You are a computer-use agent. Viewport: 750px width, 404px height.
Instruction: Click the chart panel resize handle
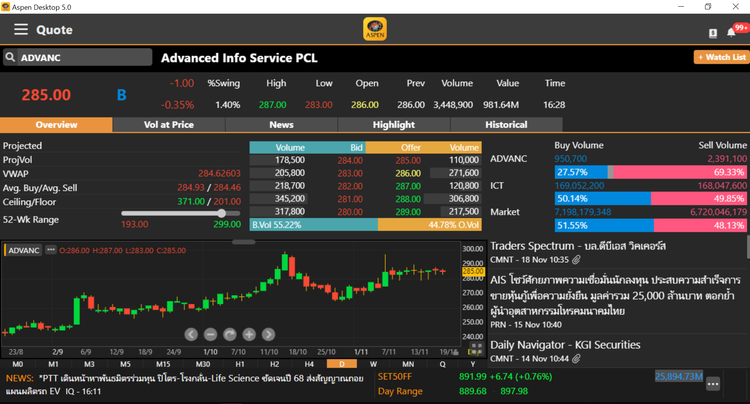coord(244,242)
